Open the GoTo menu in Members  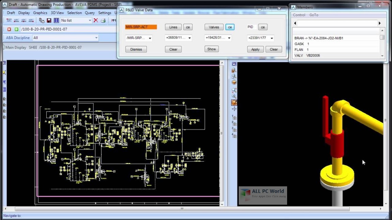point(314,15)
